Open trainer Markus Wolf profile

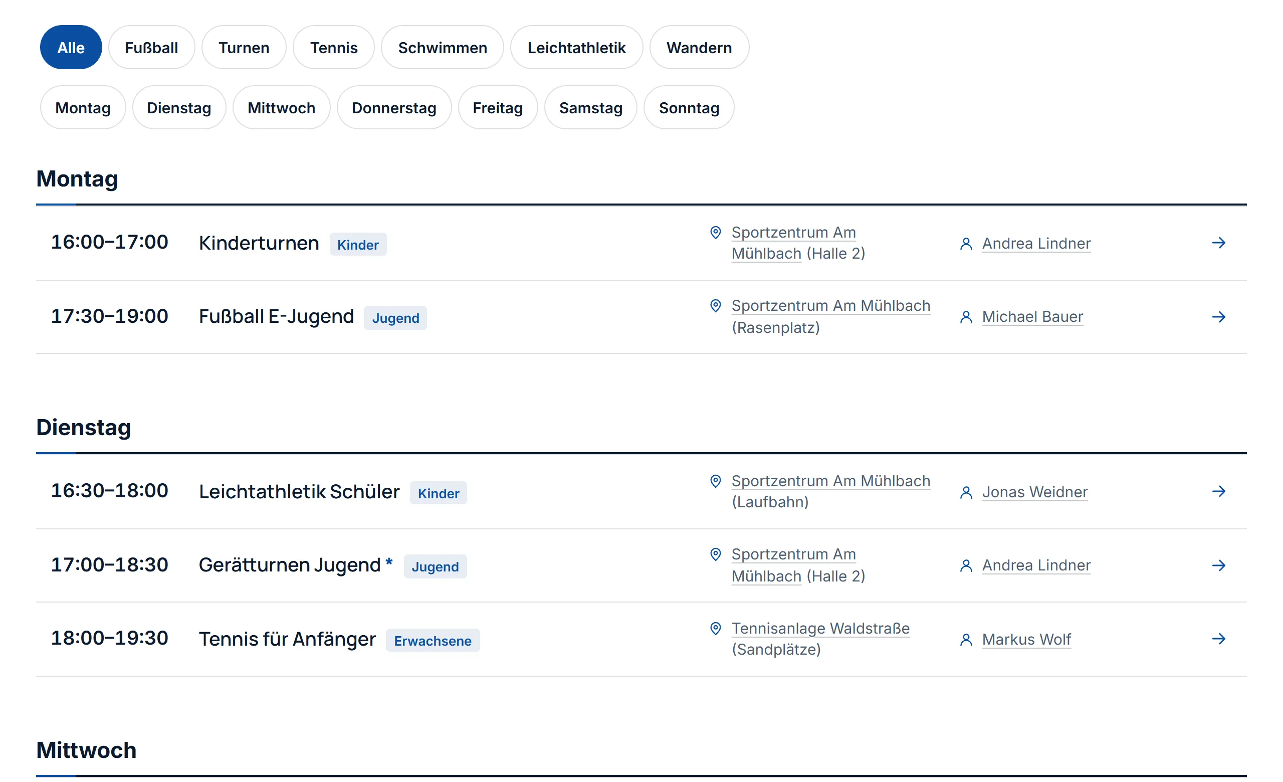[1026, 639]
